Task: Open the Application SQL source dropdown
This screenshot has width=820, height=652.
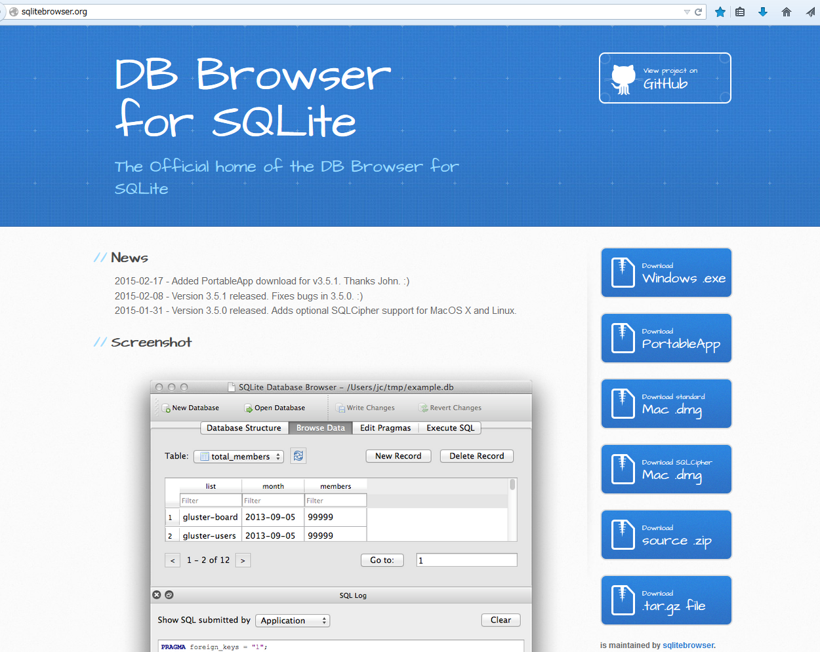Action: [293, 621]
